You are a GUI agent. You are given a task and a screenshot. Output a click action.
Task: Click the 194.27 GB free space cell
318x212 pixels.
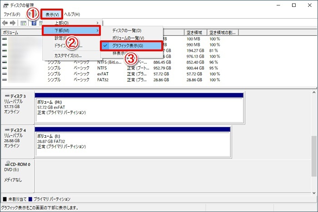tap(195, 50)
